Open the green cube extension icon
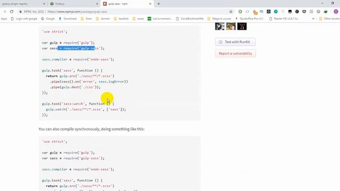Viewport: 340px width, 191px height. pos(326,12)
